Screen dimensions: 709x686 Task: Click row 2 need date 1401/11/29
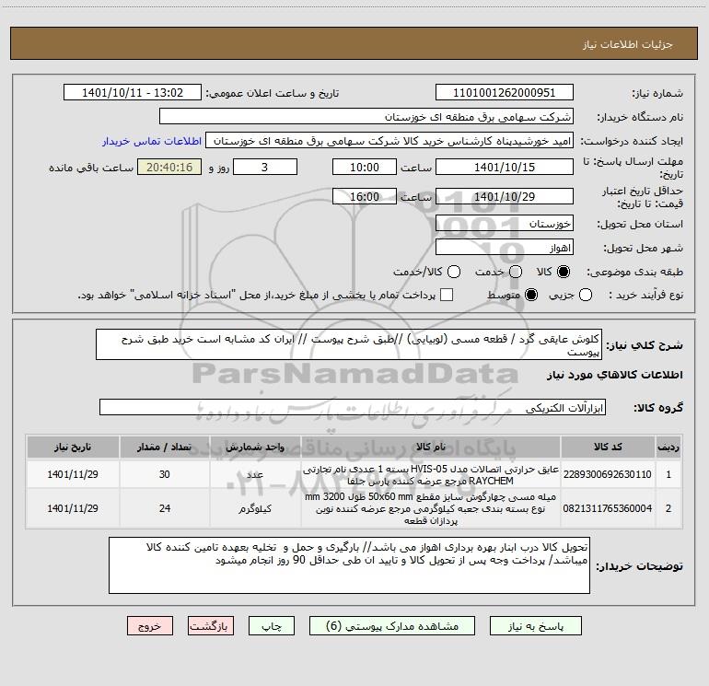pyautogui.click(x=73, y=508)
